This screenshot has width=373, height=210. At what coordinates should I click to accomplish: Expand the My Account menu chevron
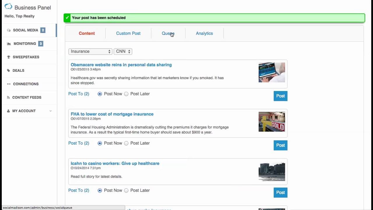(51, 111)
